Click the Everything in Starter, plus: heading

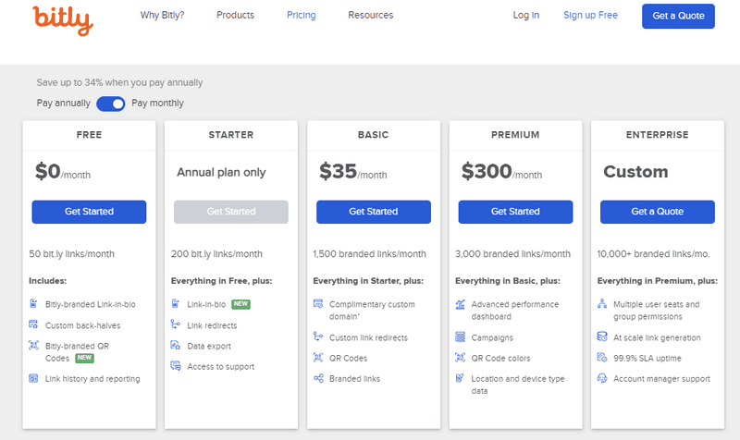coord(368,281)
